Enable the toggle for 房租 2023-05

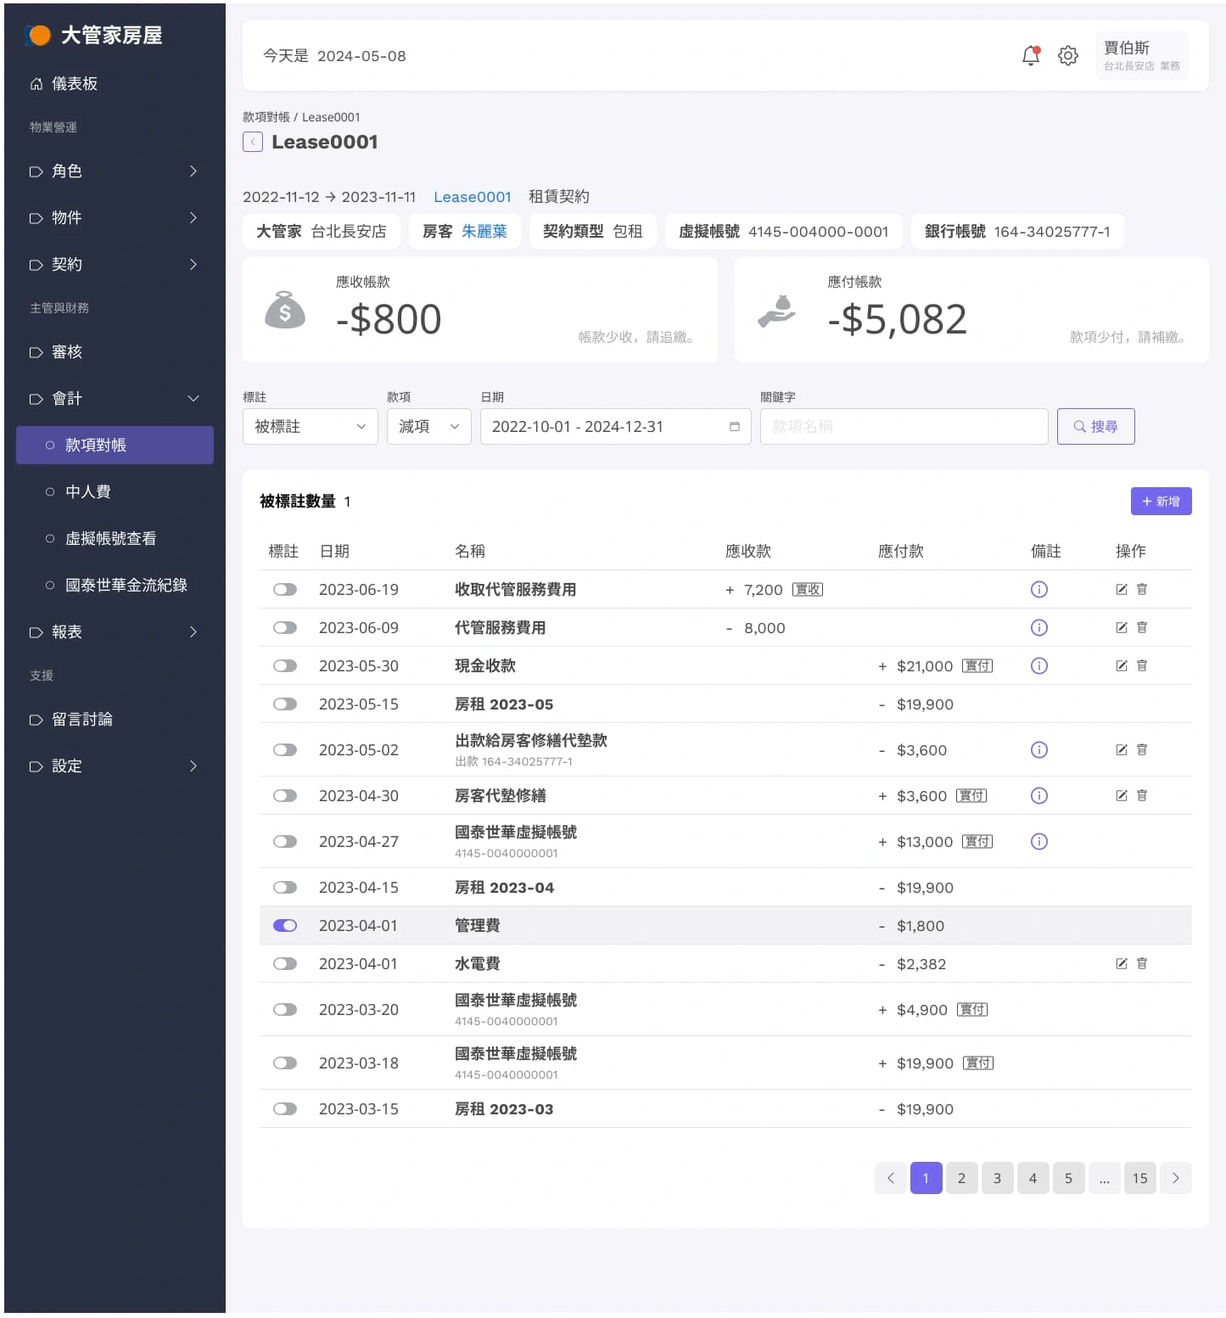pos(284,704)
